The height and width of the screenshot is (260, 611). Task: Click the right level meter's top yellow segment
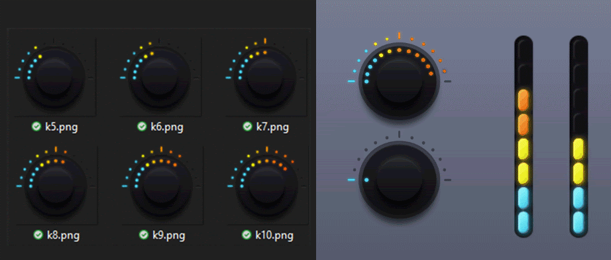[x=579, y=149]
